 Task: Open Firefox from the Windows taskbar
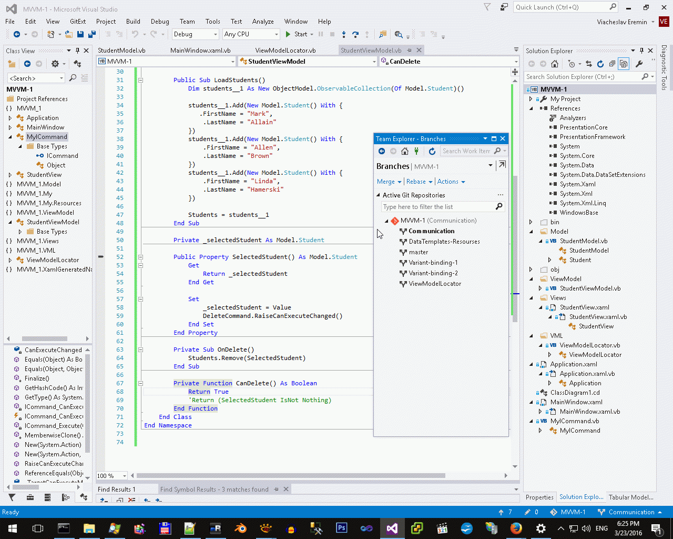pos(516,528)
